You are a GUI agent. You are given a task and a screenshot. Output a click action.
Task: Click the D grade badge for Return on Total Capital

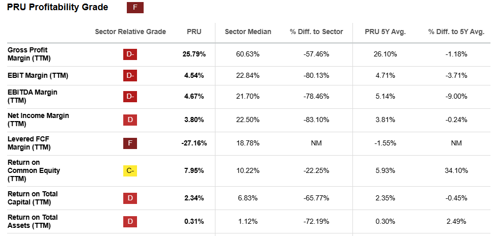click(130, 198)
